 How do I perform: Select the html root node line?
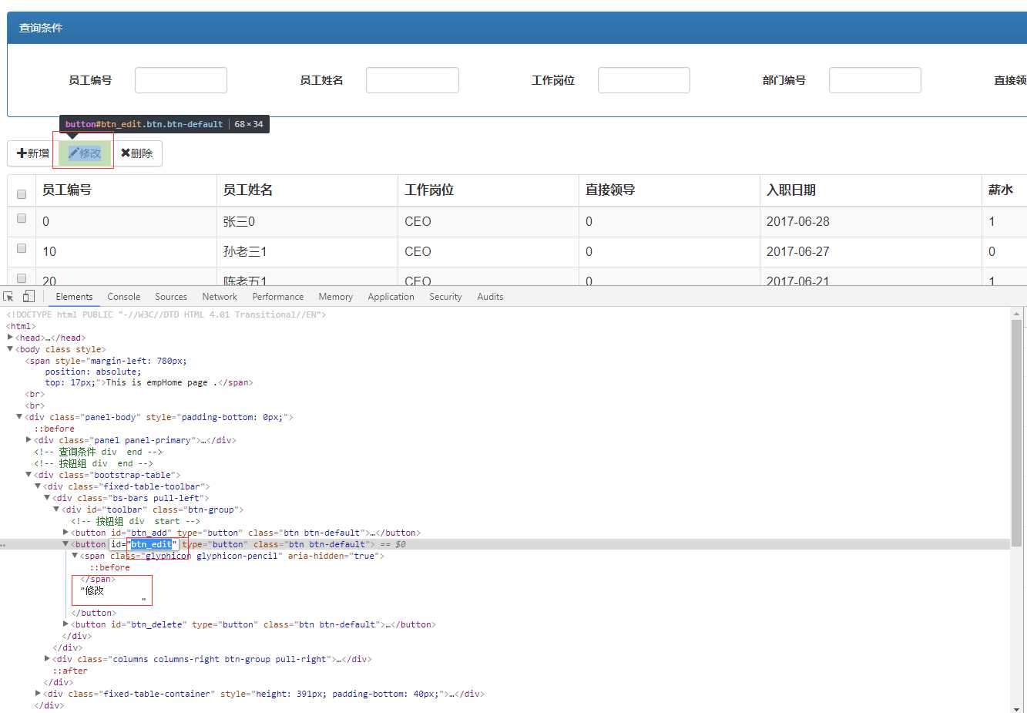click(21, 326)
